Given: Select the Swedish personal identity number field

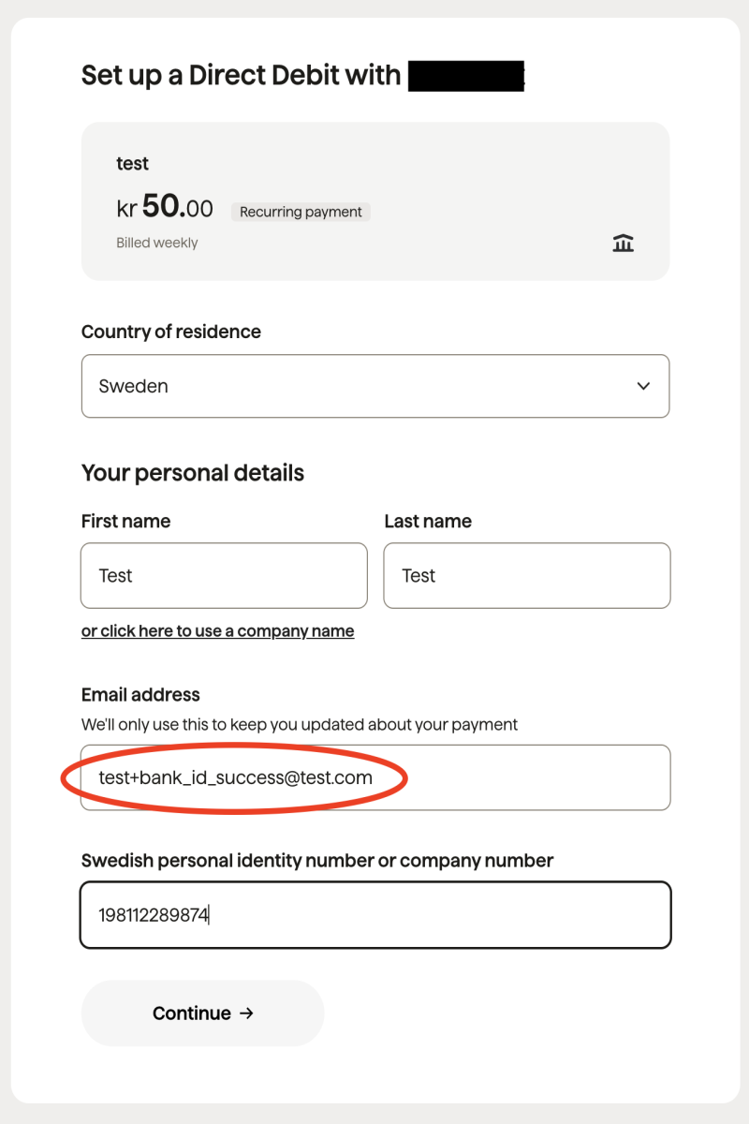Looking at the screenshot, I should click(x=375, y=915).
